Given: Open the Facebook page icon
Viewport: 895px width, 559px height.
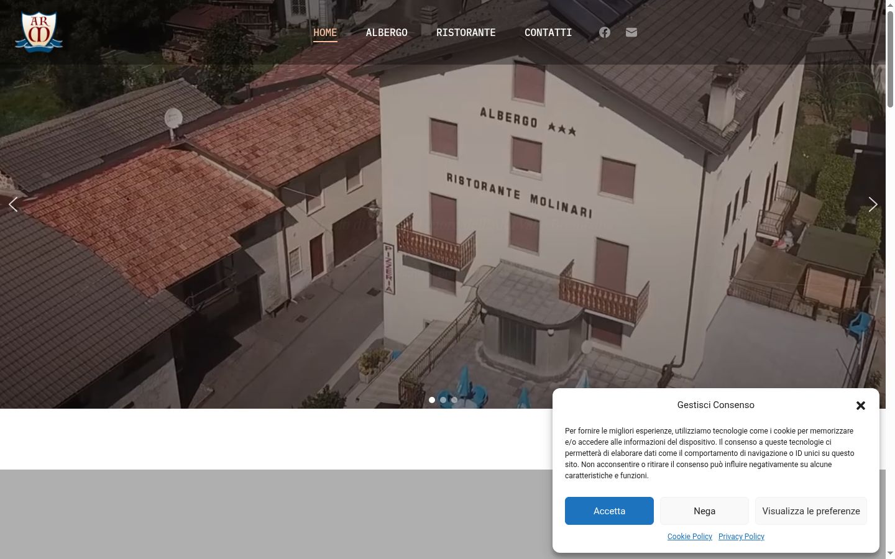Looking at the screenshot, I should 605,32.
